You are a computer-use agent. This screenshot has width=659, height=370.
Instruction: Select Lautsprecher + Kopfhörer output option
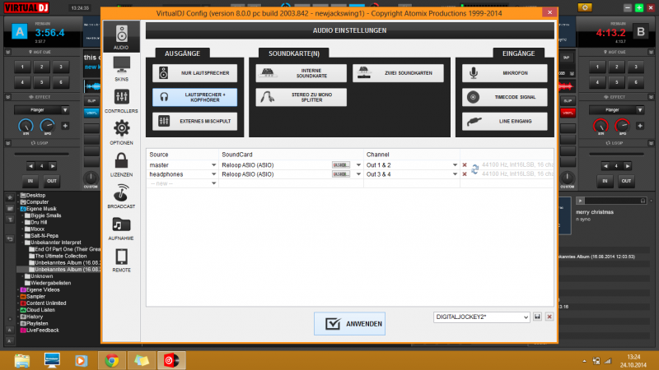click(x=195, y=97)
